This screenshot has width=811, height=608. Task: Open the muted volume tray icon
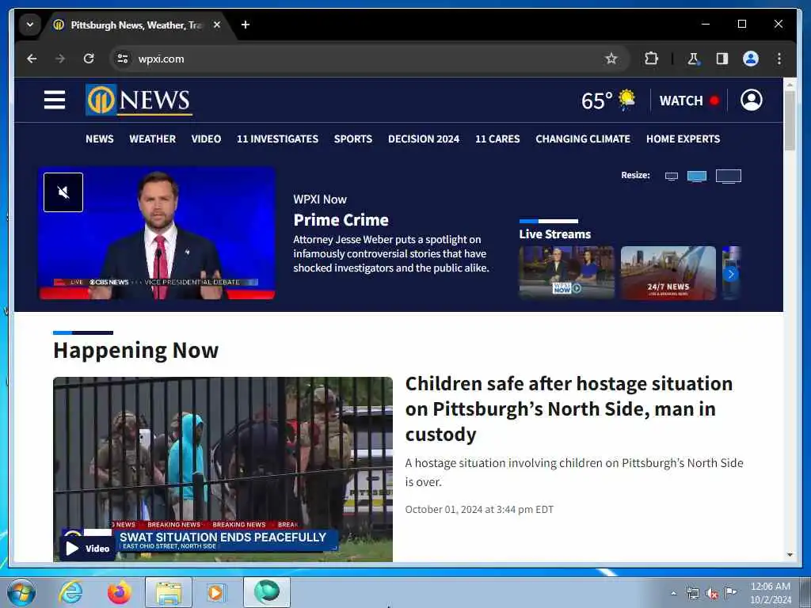(712, 594)
